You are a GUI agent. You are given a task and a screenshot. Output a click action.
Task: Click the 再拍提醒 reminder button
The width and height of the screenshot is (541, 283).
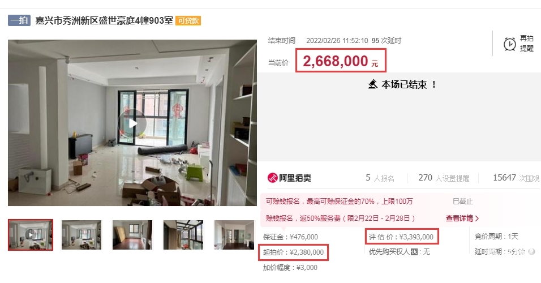pos(518,44)
